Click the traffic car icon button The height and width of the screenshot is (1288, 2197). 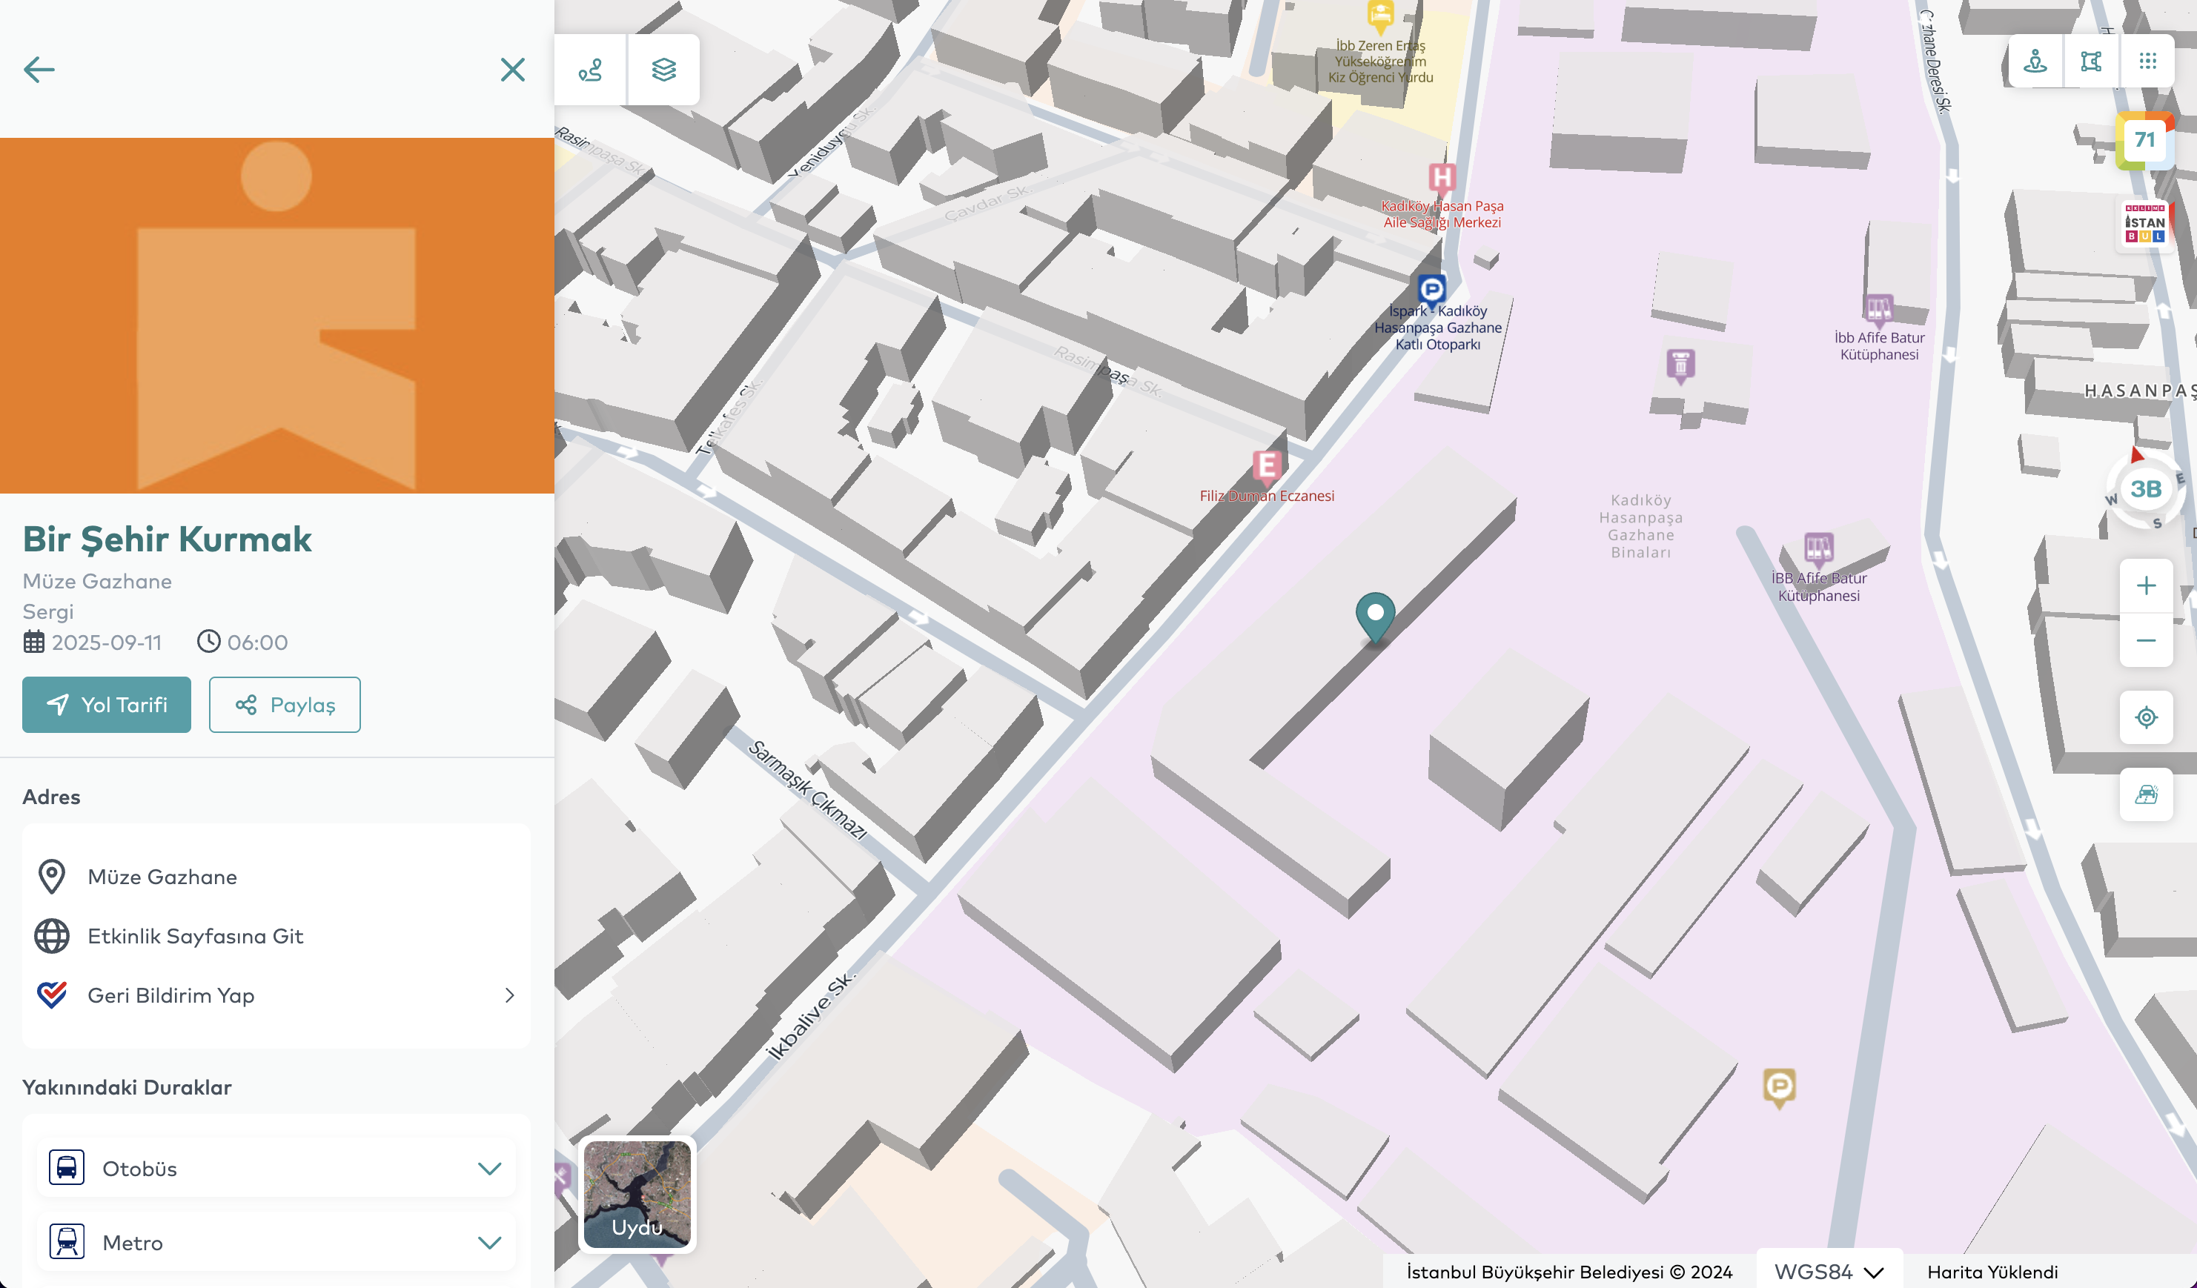click(x=2146, y=794)
